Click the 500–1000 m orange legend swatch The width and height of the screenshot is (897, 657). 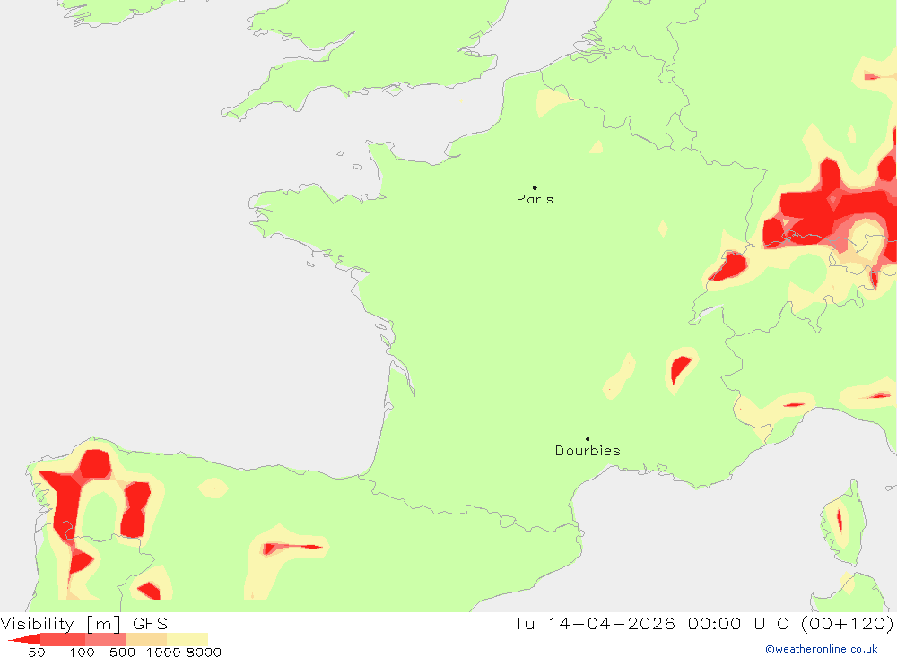click(x=146, y=639)
